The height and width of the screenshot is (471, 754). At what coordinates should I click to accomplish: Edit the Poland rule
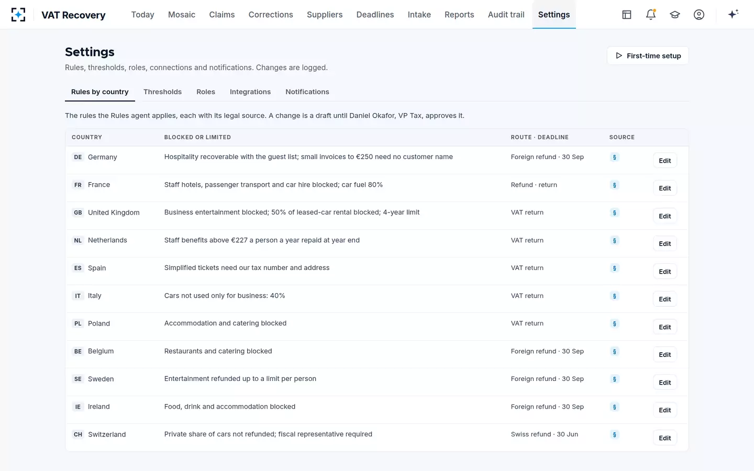pos(665,327)
